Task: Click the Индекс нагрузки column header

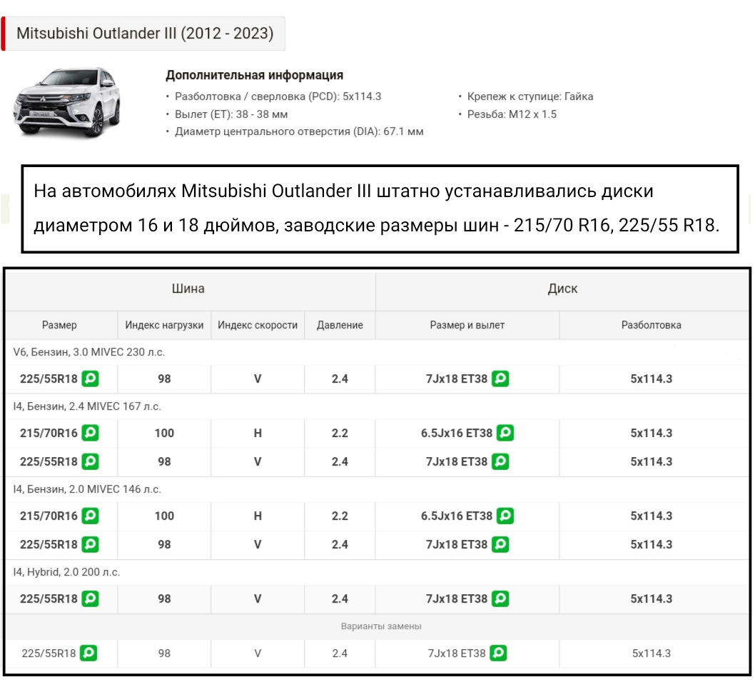Action: point(164,325)
